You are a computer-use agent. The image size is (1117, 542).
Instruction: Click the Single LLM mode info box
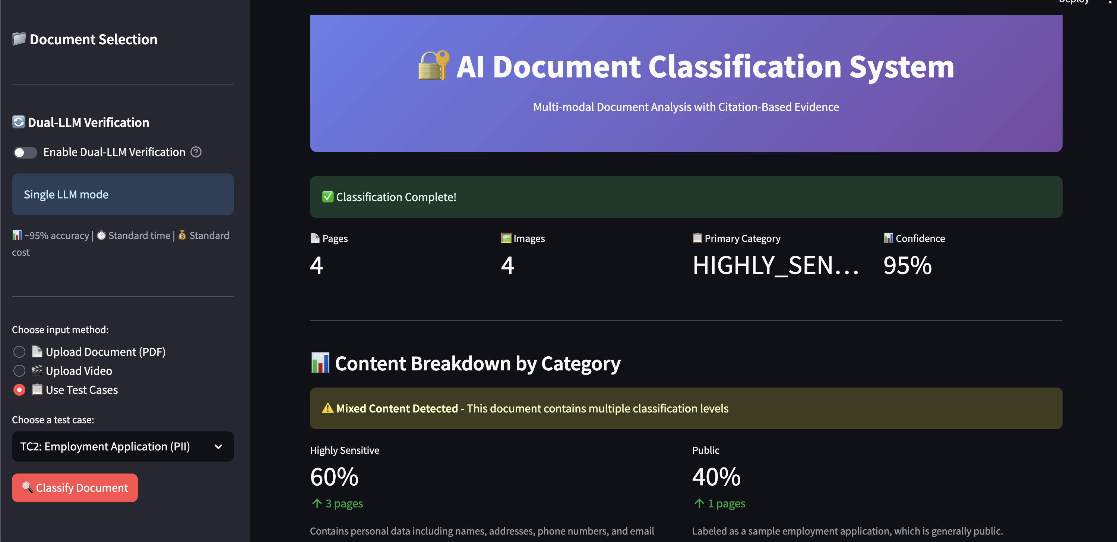122,194
